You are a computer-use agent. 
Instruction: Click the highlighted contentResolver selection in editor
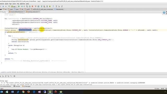pyautogui.click(x=25, y=30)
